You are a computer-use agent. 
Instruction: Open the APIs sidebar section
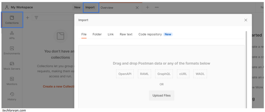12,35
